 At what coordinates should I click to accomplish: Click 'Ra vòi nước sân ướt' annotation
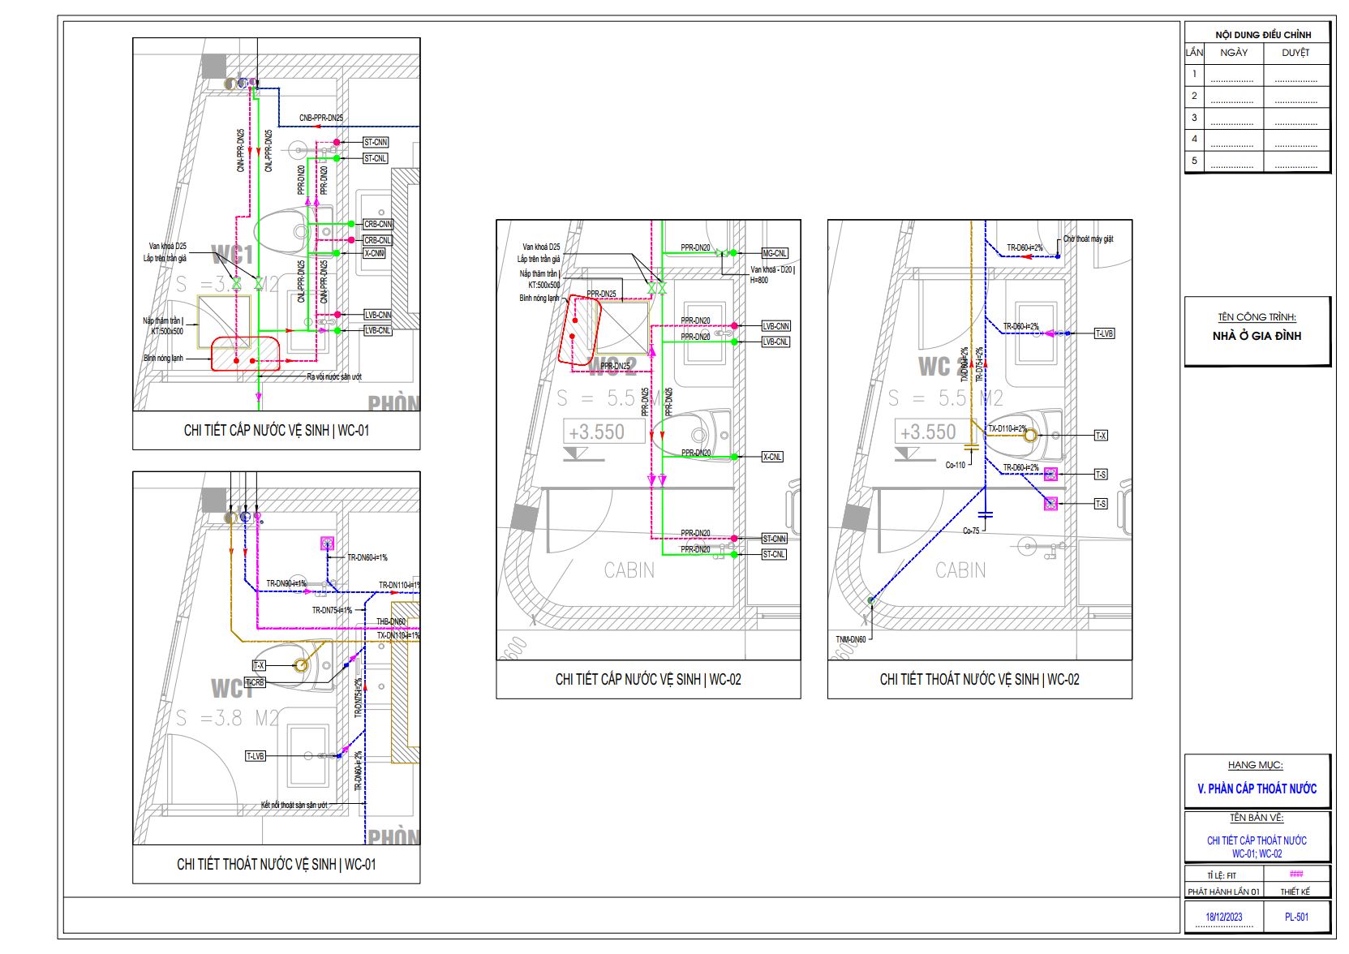(x=334, y=377)
